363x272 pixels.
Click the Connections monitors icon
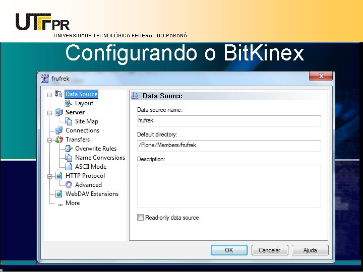point(59,130)
